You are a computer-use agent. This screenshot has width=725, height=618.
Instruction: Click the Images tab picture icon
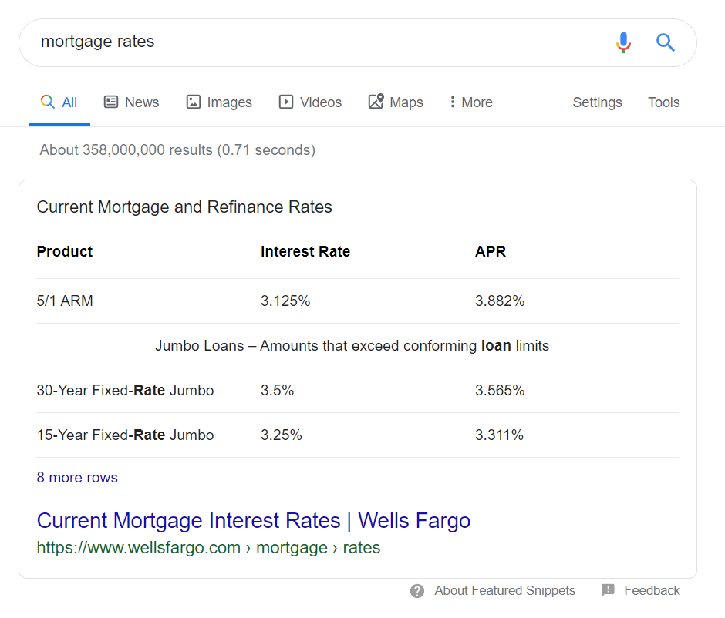194,102
